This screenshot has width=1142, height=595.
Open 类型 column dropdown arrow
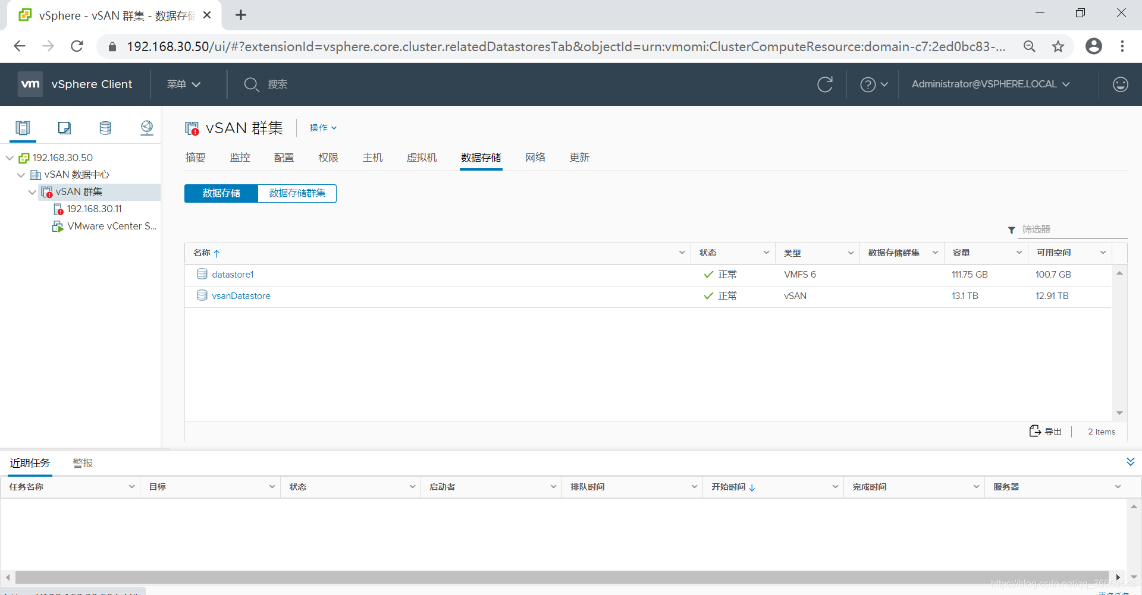[x=851, y=253]
